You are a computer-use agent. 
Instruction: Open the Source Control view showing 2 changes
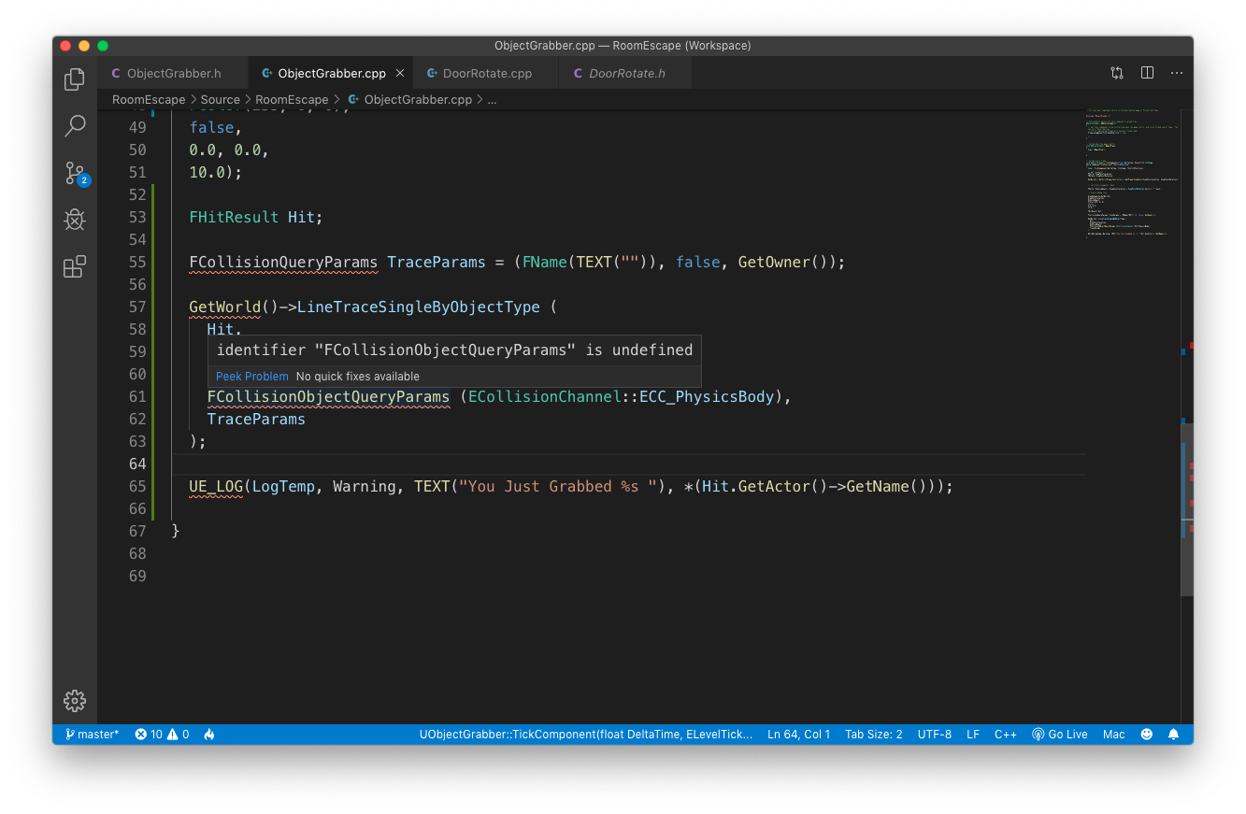click(x=74, y=173)
